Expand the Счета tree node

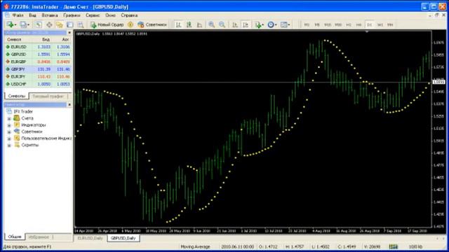[9, 118]
